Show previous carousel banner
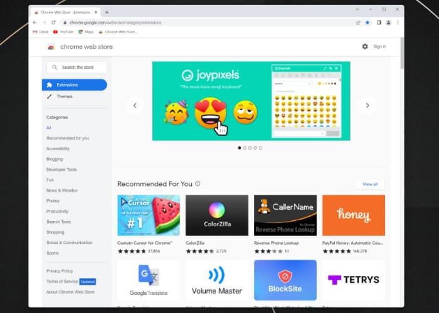The height and width of the screenshot is (313, 439). (x=135, y=105)
